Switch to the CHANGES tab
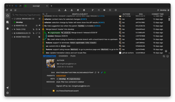Viewport: 175px width, 102px height. tap(63, 56)
